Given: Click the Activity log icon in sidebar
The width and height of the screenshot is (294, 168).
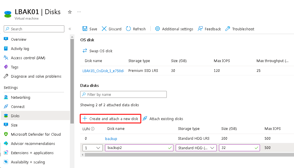Looking at the screenshot, I should (6, 48).
